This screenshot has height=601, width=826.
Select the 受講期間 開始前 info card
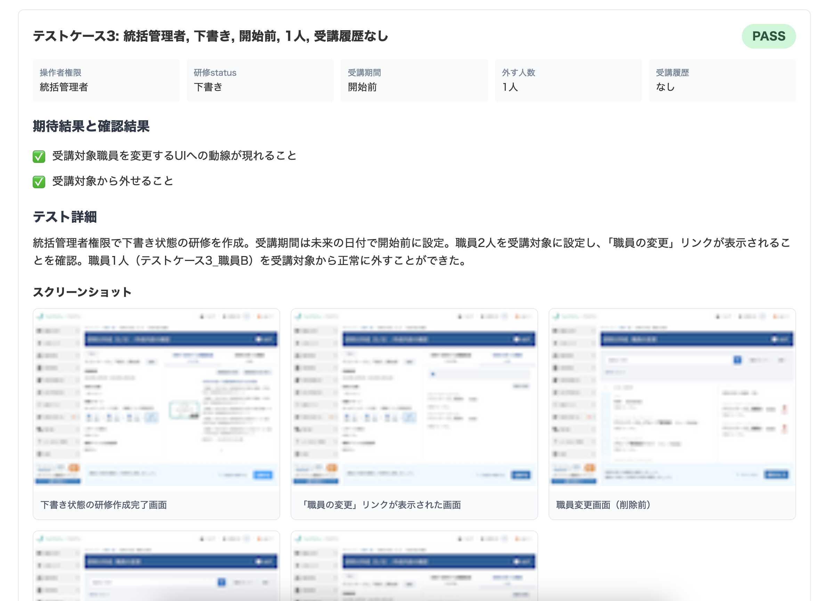[x=414, y=80]
